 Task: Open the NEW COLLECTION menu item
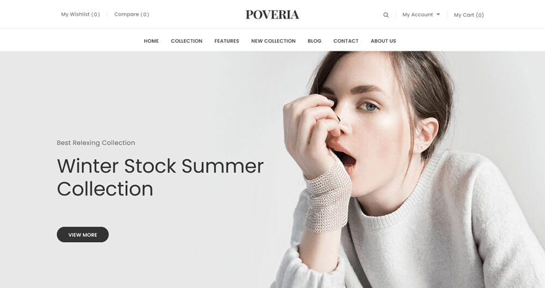tap(273, 41)
